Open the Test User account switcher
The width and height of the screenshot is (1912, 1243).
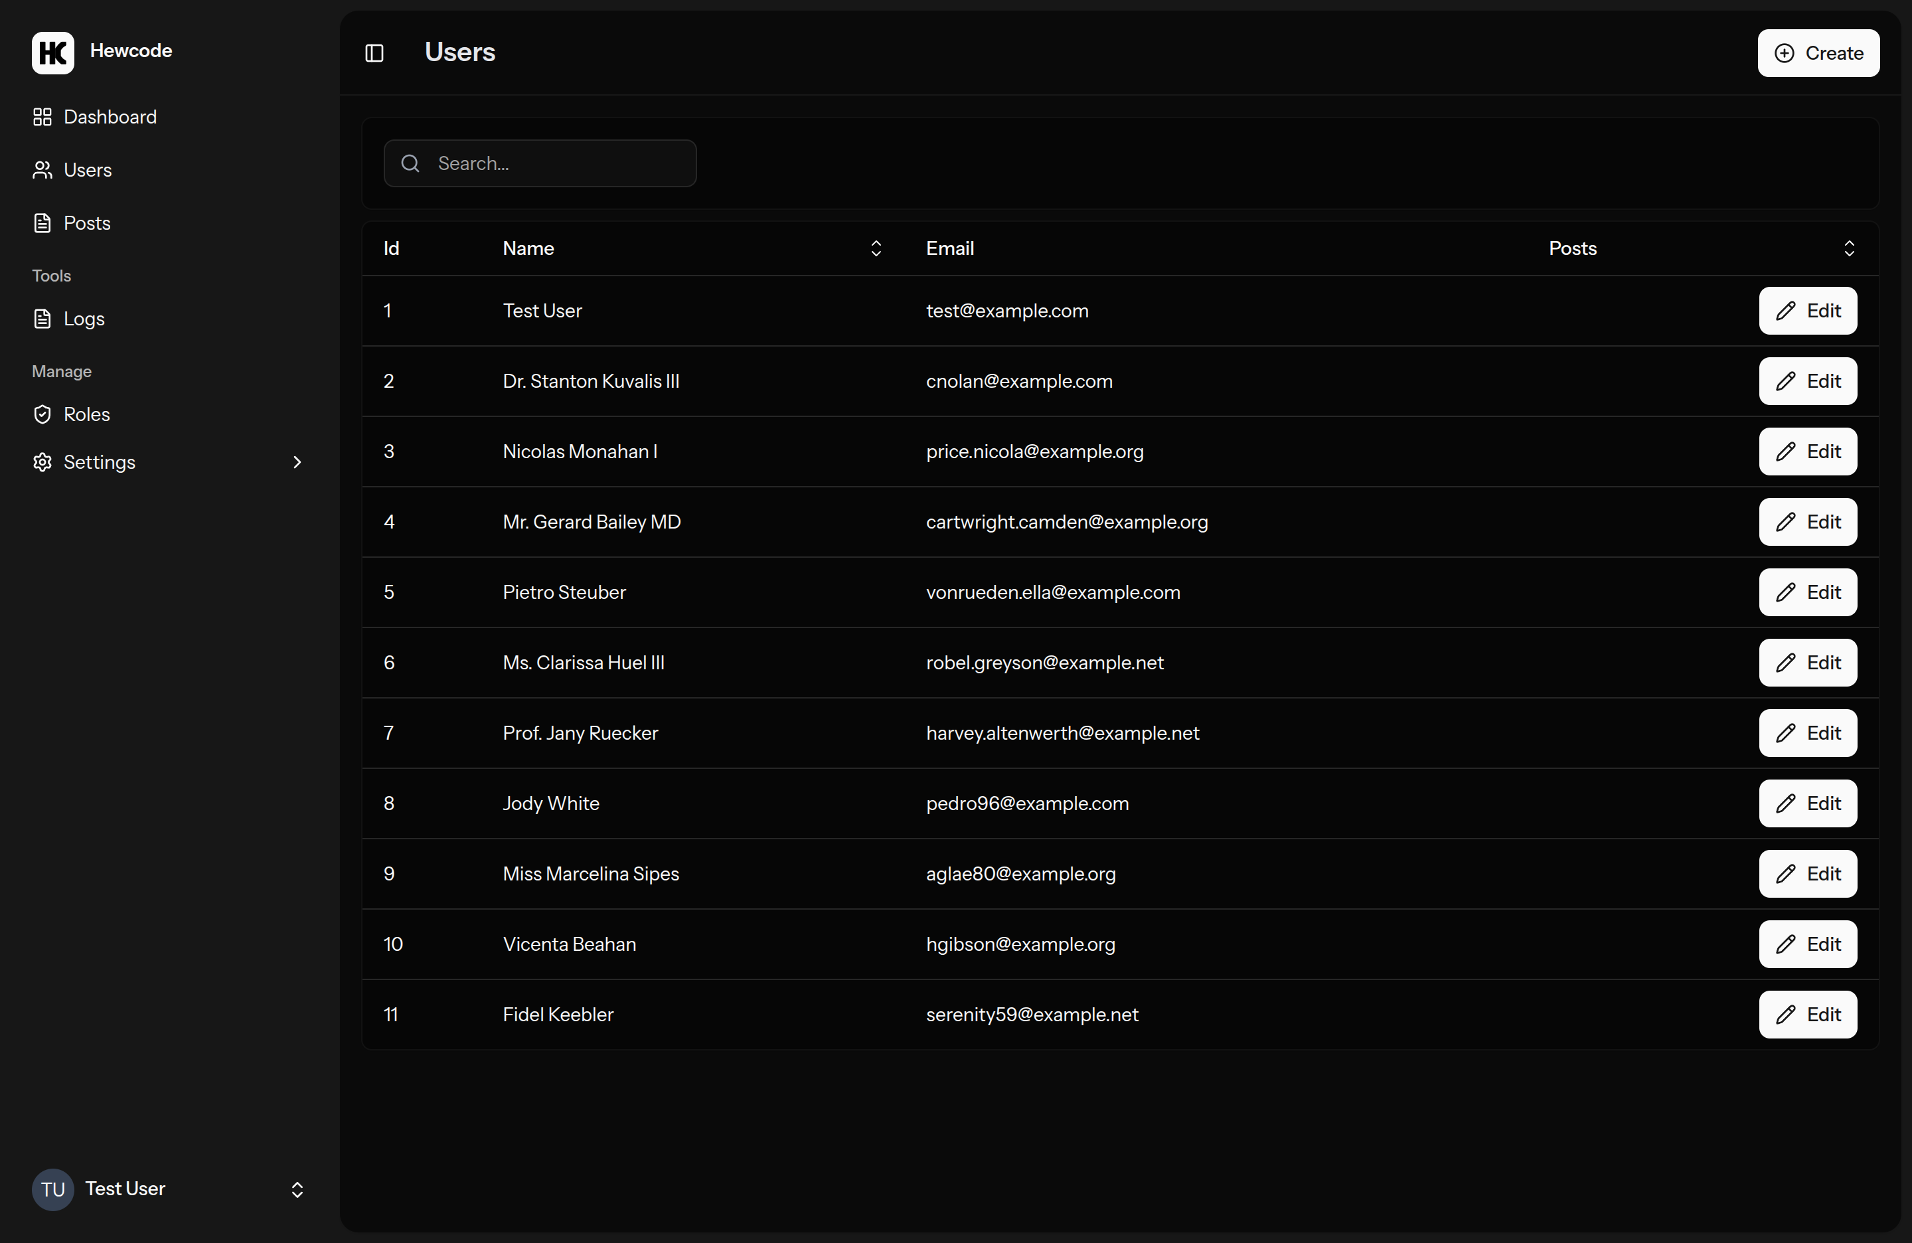297,1190
